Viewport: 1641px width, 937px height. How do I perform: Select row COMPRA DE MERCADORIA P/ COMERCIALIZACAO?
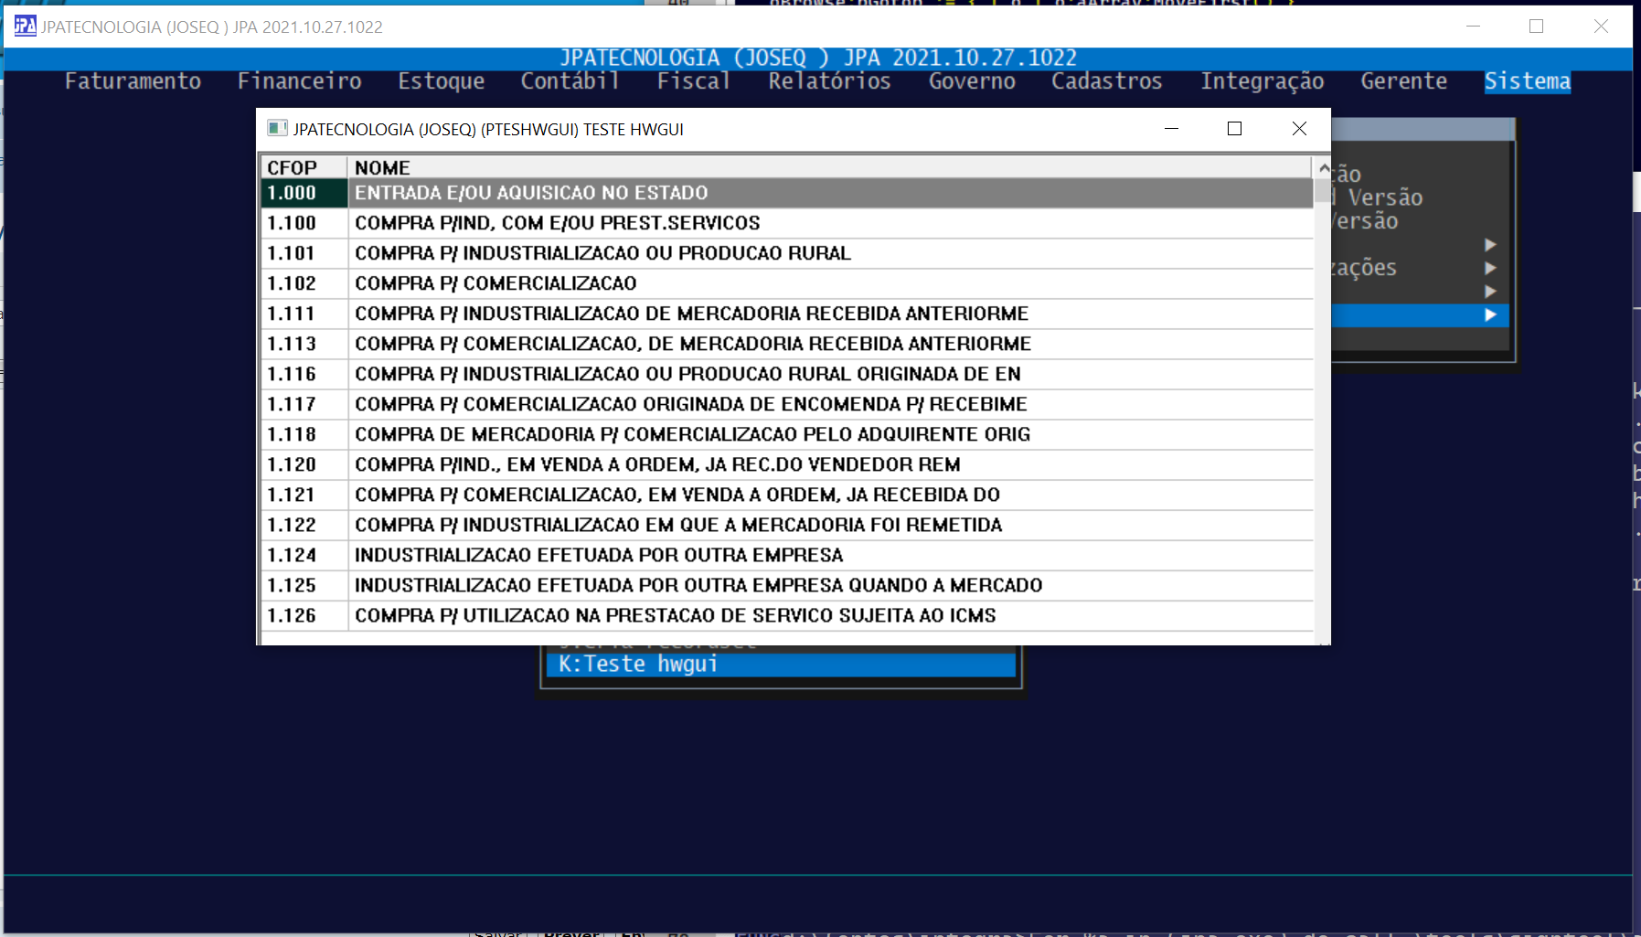click(787, 434)
